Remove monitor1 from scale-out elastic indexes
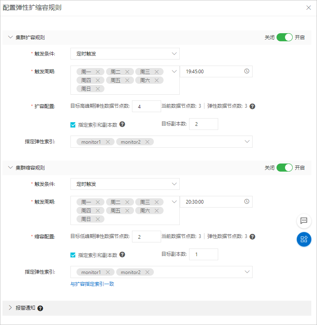 coord(108,142)
